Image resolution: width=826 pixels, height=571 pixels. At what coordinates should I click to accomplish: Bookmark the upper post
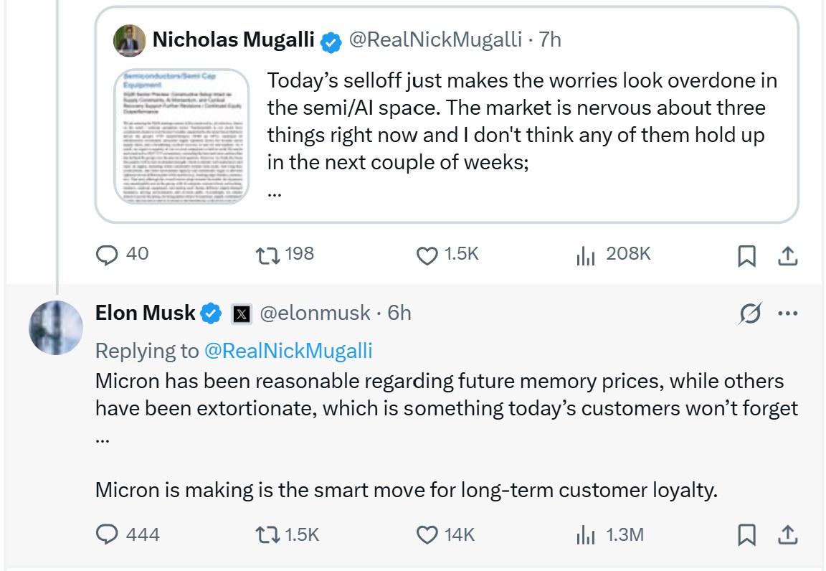(x=746, y=255)
